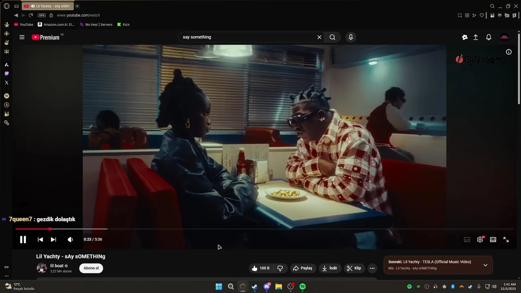Open the Windows Start button
The image size is (521, 293).
[219, 286]
